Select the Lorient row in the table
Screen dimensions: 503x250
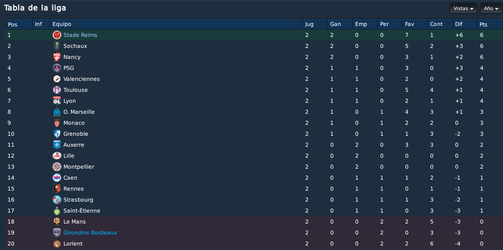[x=253, y=244]
